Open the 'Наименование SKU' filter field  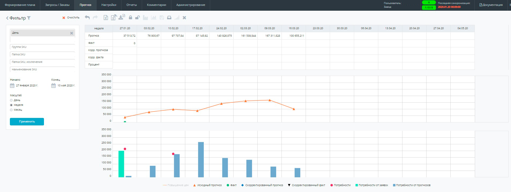click(42, 70)
